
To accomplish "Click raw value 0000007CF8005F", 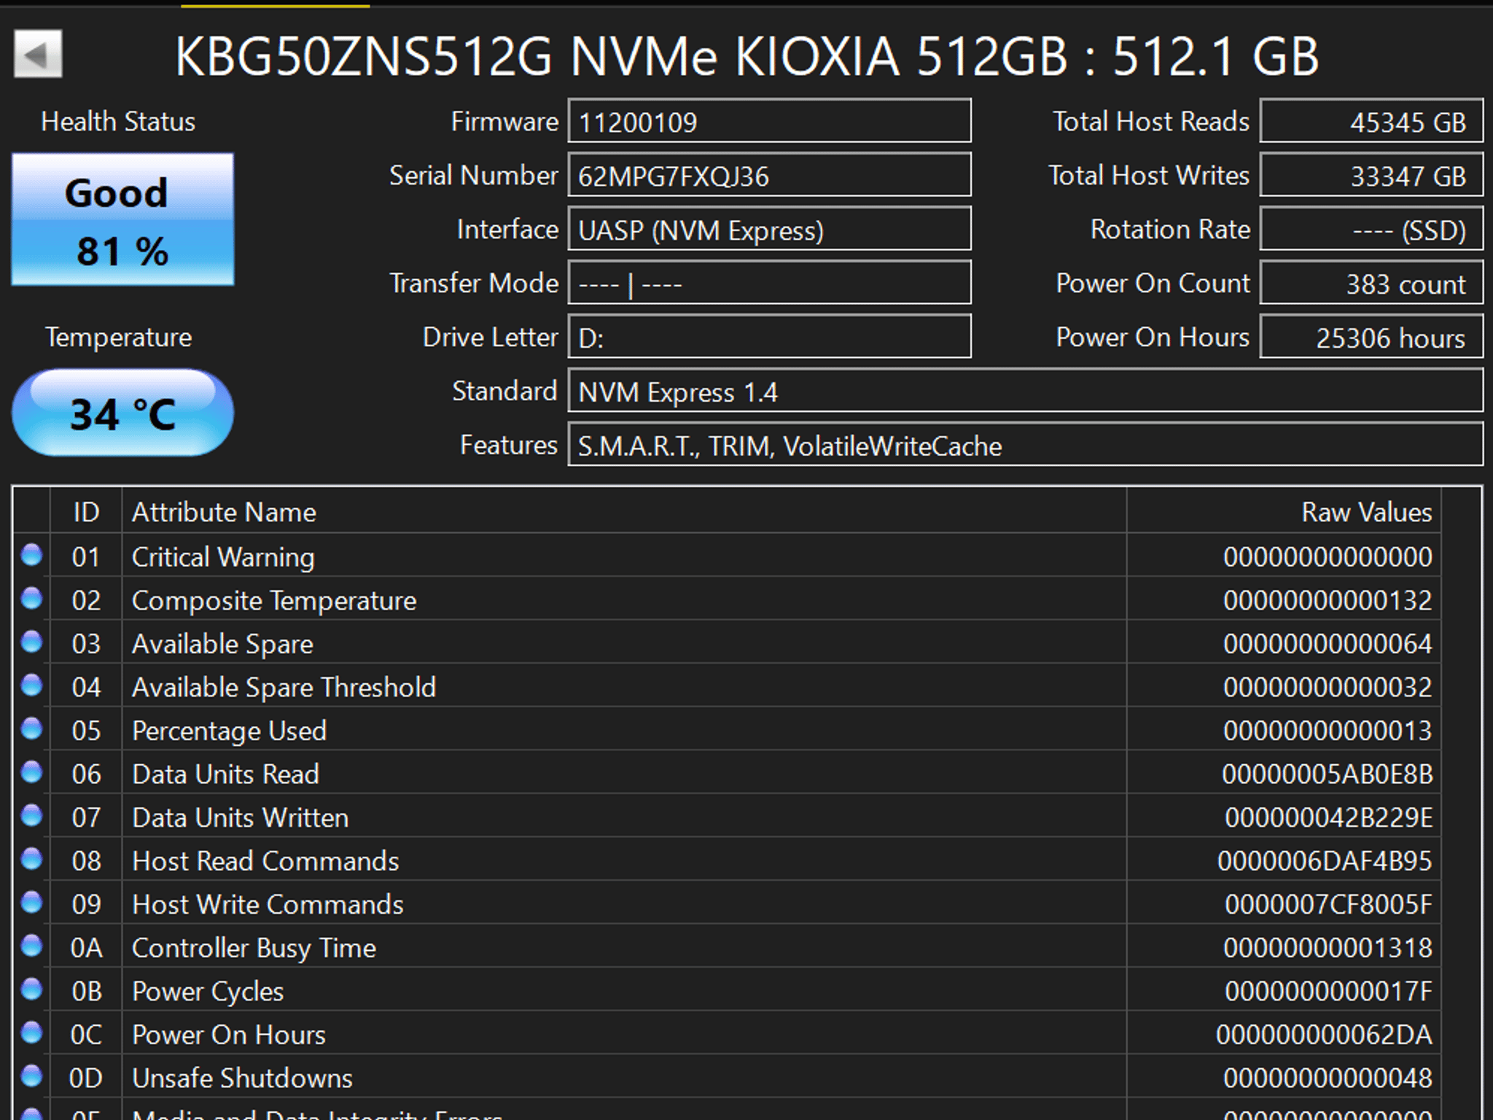I will [x=1328, y=905].
